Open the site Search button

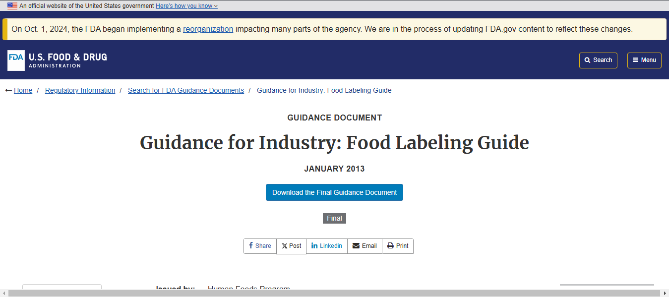[x=598, y=60]
